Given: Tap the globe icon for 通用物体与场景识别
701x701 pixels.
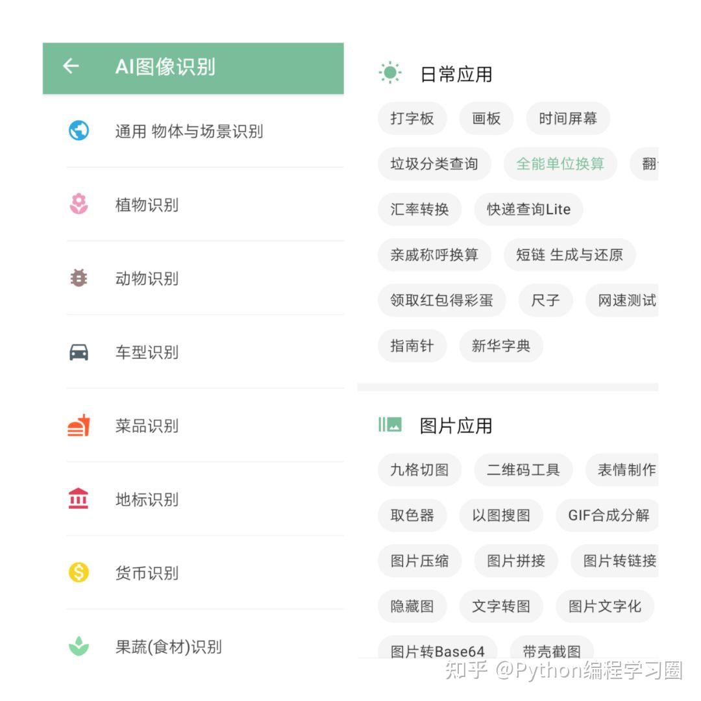Looking at the screenshot, I should 77,131.
